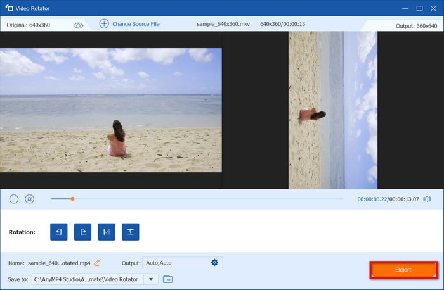Toggle the original preview eye icon
Image resolution: width=444 pixels, height=290 pixels.
(x=79, y=25)
